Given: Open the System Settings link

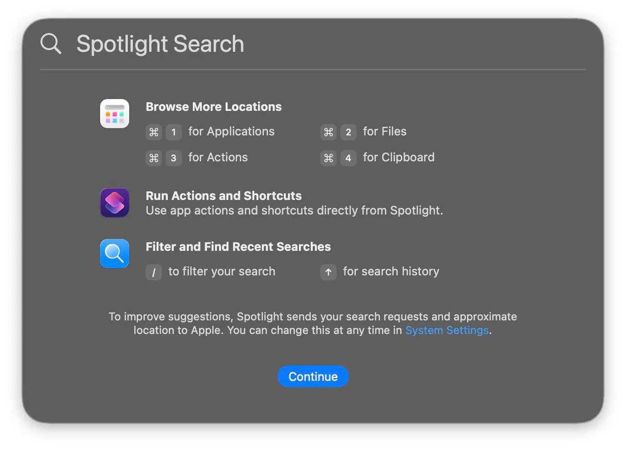Looking at the screenshot, I should pyautogui.click(x=447, y=330).
